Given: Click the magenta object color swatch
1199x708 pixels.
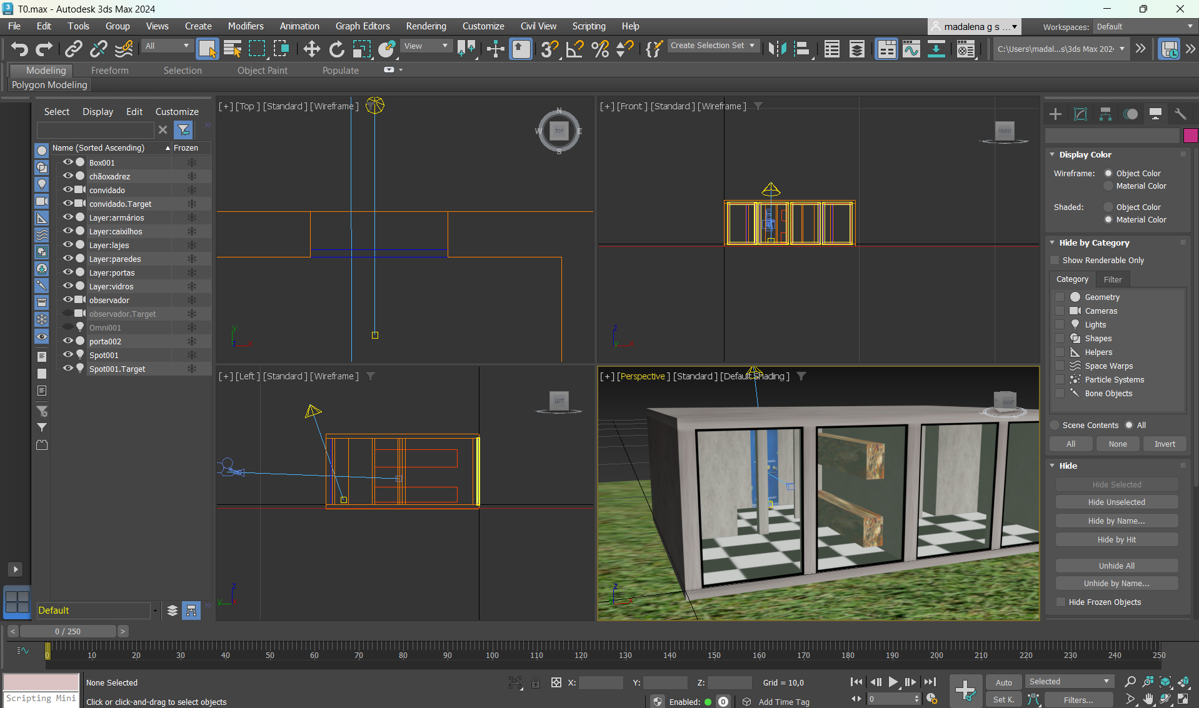Looking at the screenshot, I should coord(1190,136).
